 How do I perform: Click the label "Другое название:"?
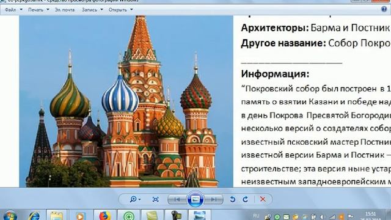point(283,43)
